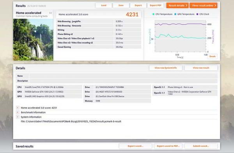This screenshot has width=234, height=153.
Task: Click the GPU Temperature legend swatch
Action: [x=175, y=14]
